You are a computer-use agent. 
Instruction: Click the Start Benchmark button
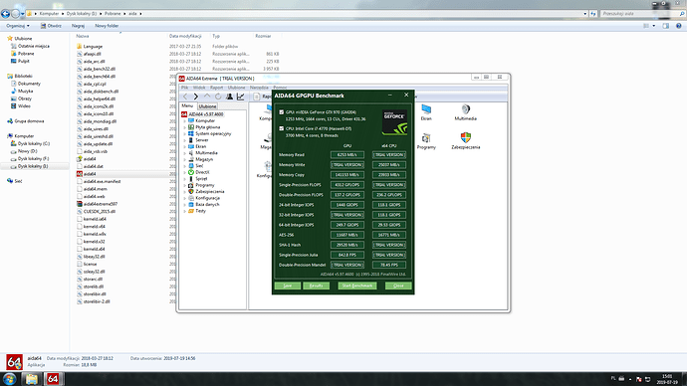pyautogui.click(x=357, y=286)
